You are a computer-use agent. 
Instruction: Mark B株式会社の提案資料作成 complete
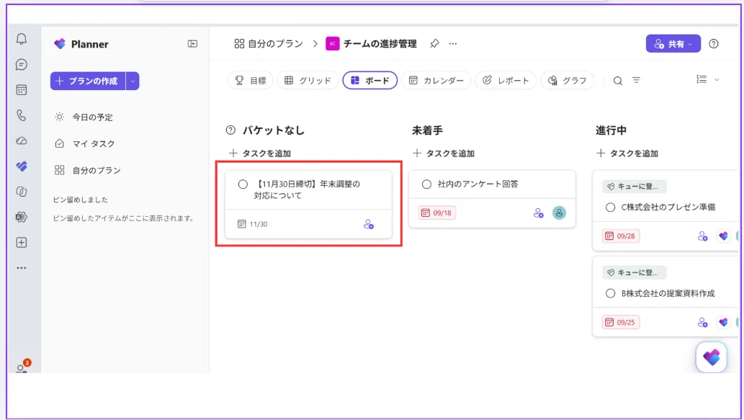click(x=610, y=293)
